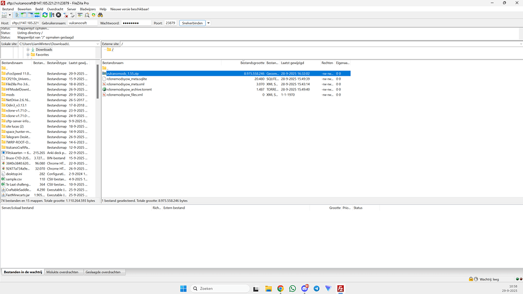Focus the Gebruikersnaam input field
The image size is (523, 294).
click(82, 23)
